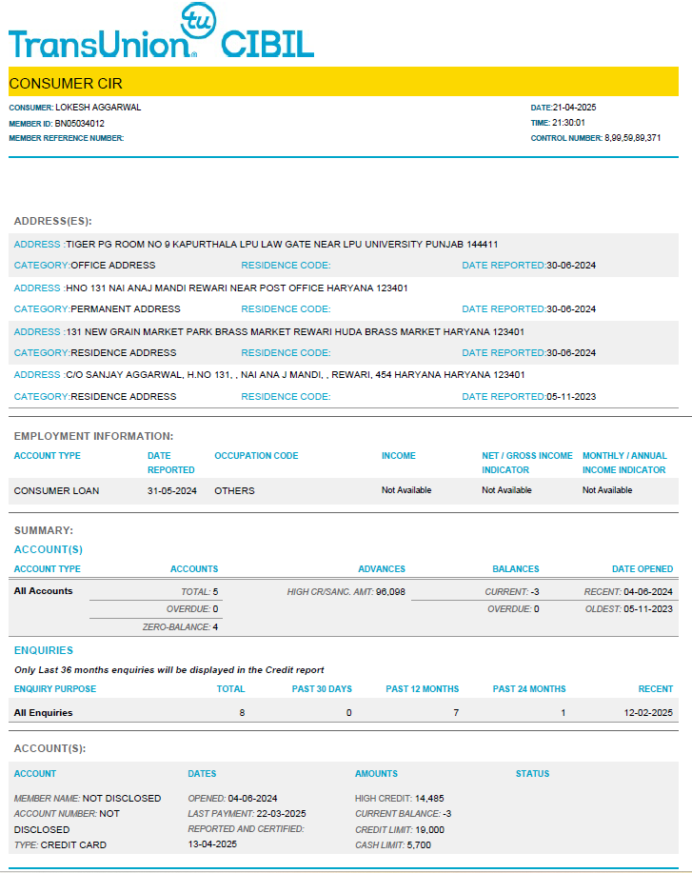Select LAST PAYMENT: 22-03-2025
Image resolution: width=692 pixels, height=873 pixels.
click(247, 814)
